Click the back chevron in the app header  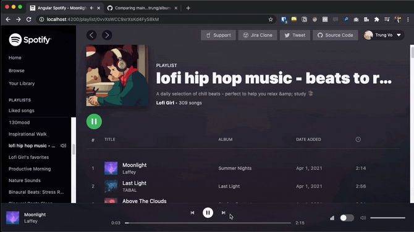[91, 35]
